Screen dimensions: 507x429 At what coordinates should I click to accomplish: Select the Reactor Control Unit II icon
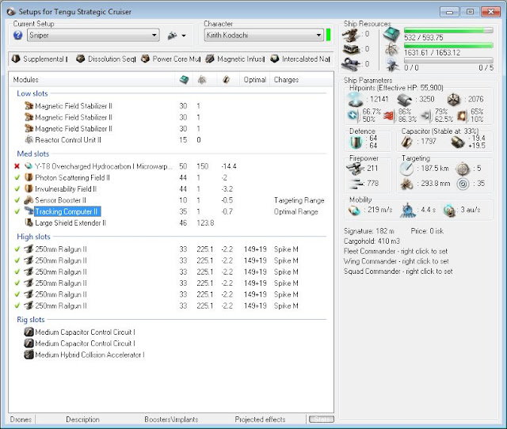tap(29, 139)
